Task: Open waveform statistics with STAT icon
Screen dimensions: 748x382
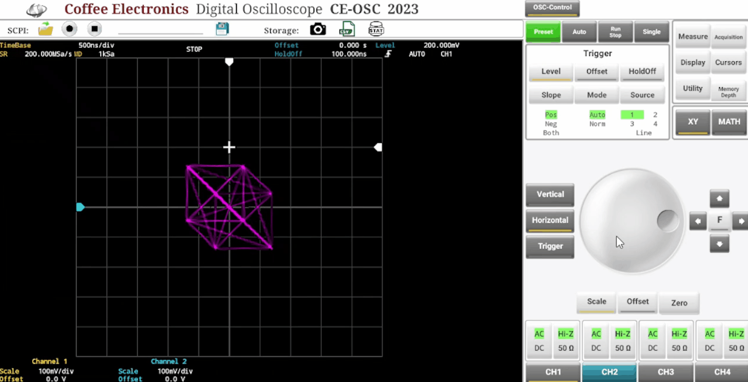Action: (x=375, y=29)
